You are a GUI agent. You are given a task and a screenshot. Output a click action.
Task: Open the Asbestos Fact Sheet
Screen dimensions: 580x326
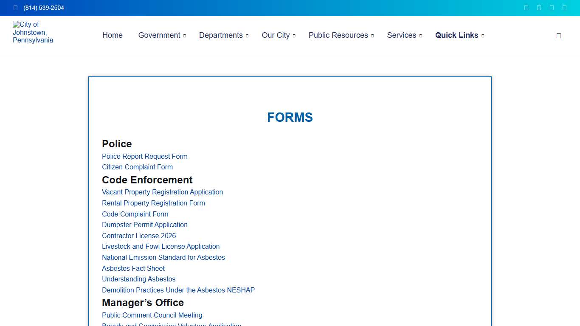[133, 268]
